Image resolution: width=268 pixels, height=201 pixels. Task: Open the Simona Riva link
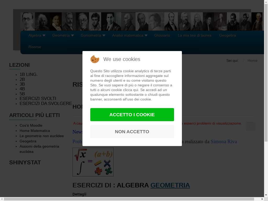point(224,142)
